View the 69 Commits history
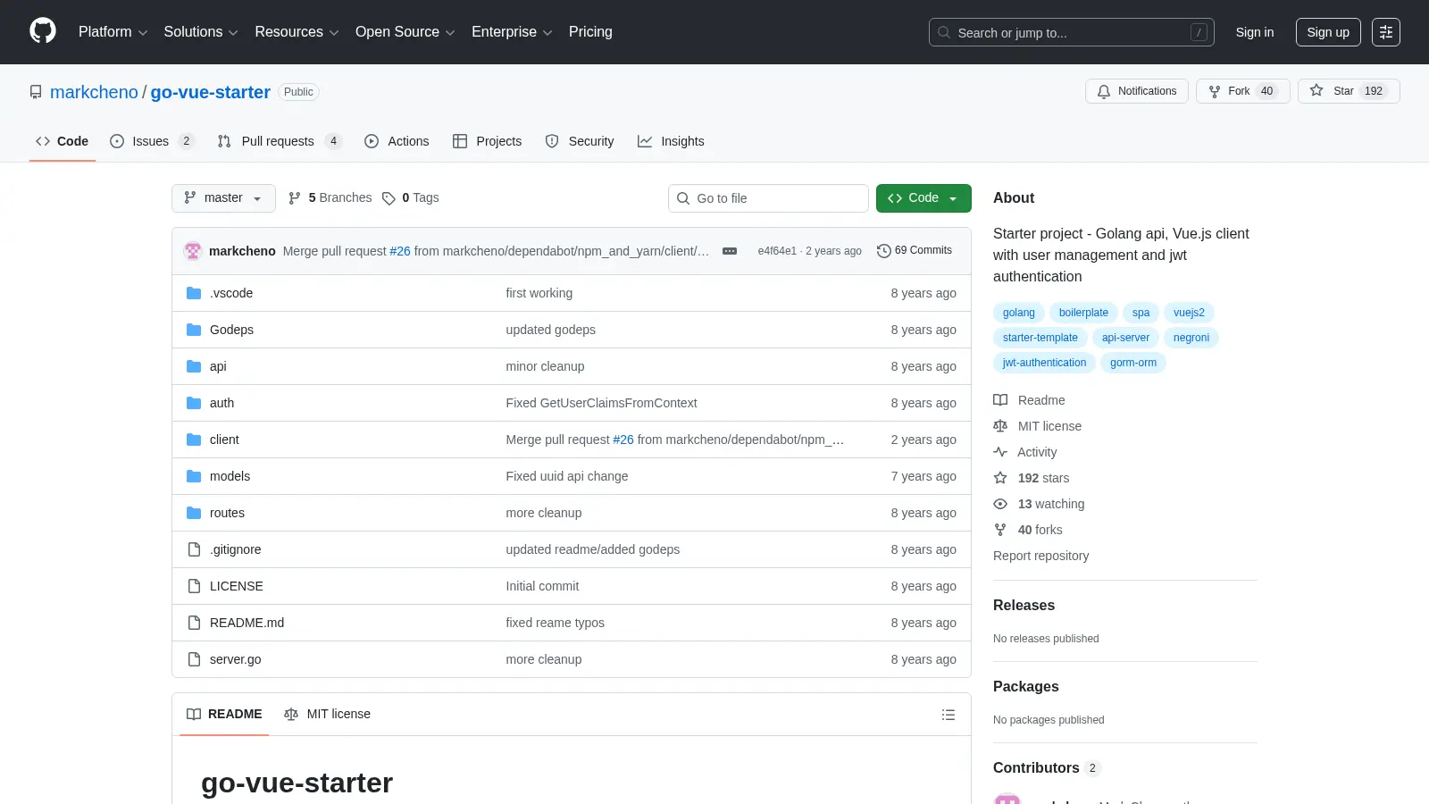1429x804 pixels. 915,251
